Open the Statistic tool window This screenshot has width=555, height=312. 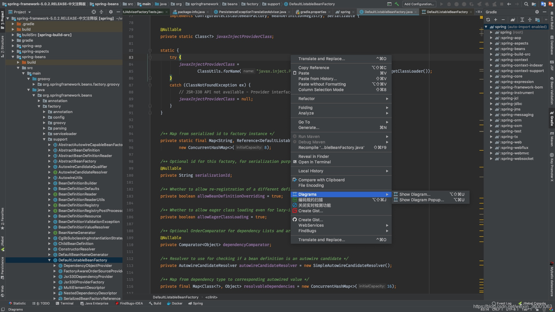pos(17,303)
